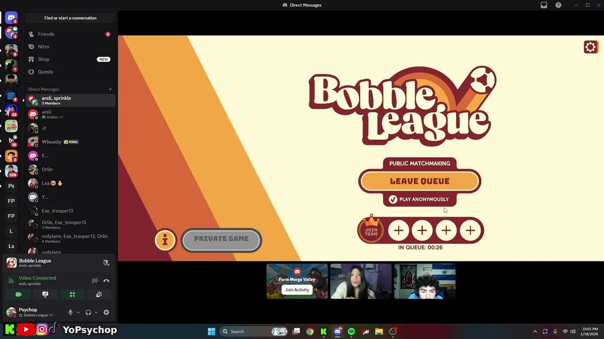
Task: Open the standalone Orlin direct message
Action: pos(70,169)
